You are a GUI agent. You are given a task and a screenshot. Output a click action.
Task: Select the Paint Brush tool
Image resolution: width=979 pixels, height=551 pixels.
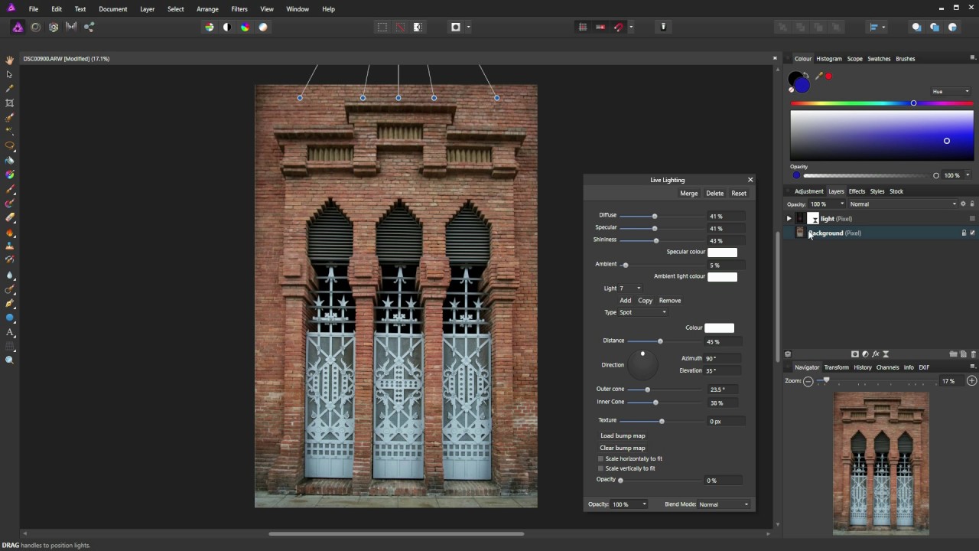[9, 189]
